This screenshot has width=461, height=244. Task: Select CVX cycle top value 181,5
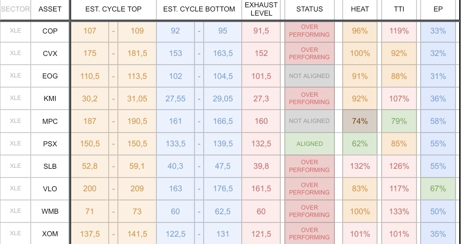coord(137,53)
